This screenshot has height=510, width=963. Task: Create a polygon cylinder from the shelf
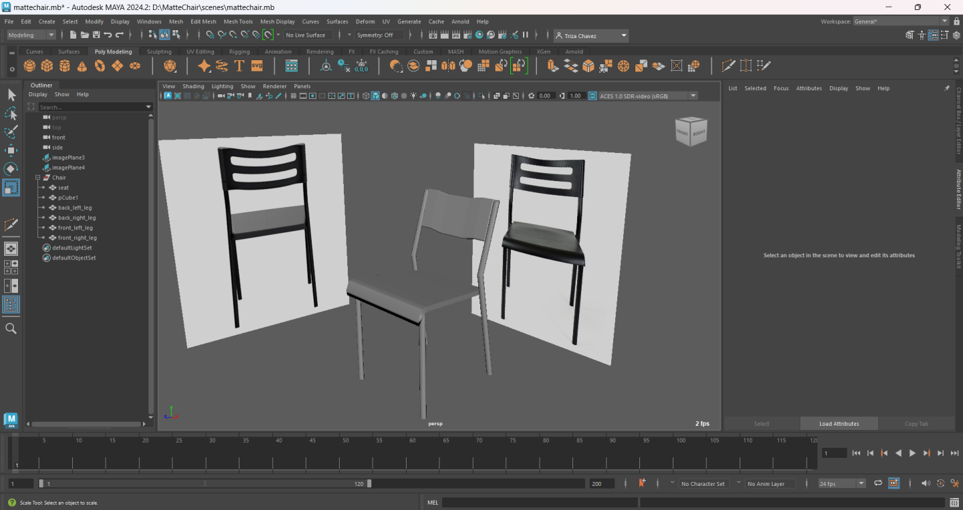click(x=64, y=66)
